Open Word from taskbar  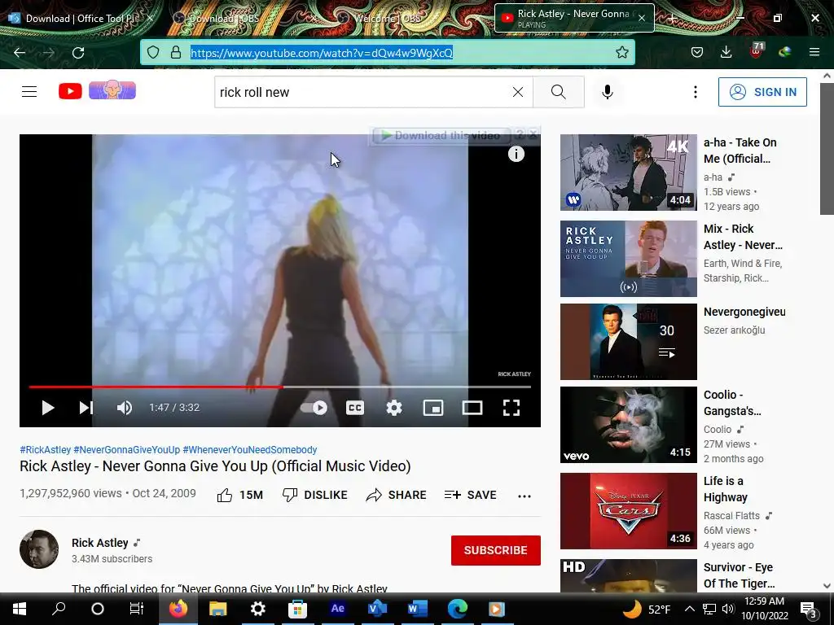[418, 609]
